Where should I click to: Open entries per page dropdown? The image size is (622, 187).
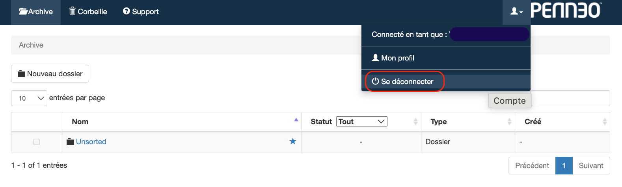(x=29, y=98)
